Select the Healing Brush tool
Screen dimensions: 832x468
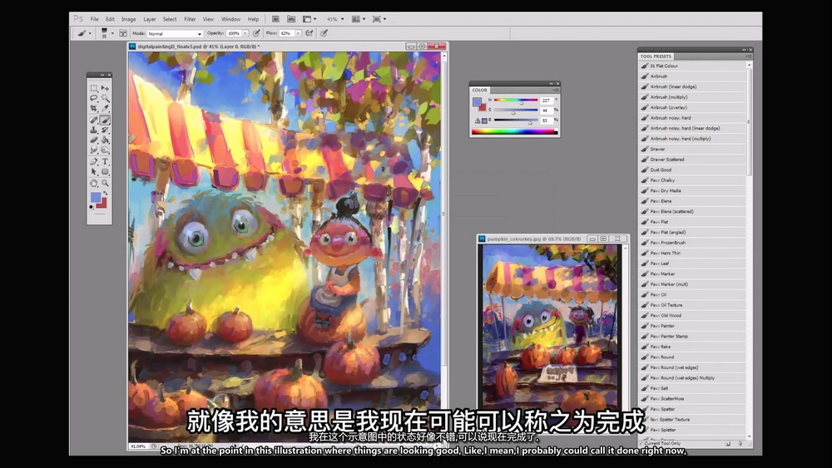click(x=94, y=120)
